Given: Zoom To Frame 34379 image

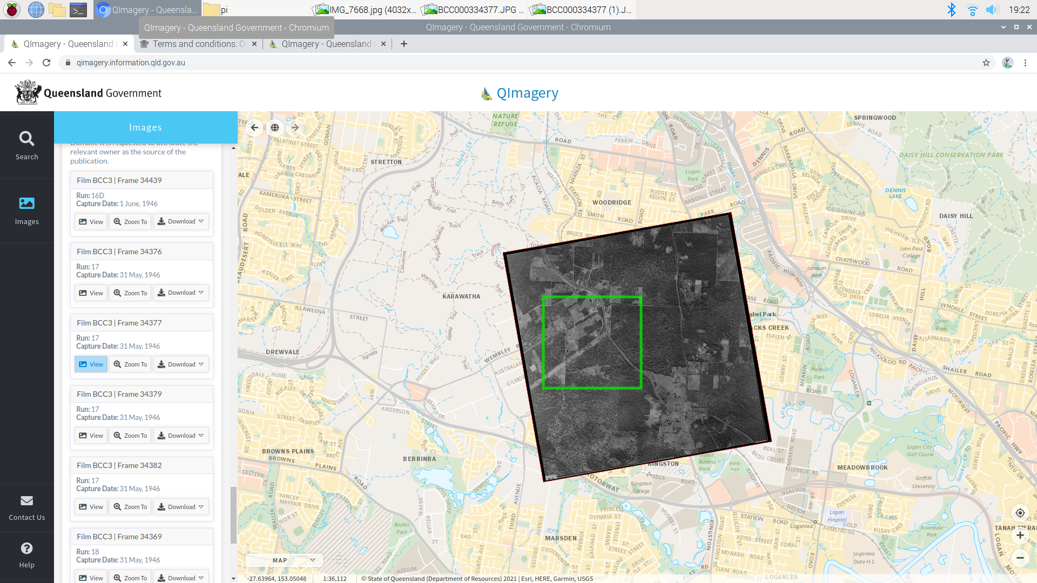Looking at the screenshot, I should [130, 436].
